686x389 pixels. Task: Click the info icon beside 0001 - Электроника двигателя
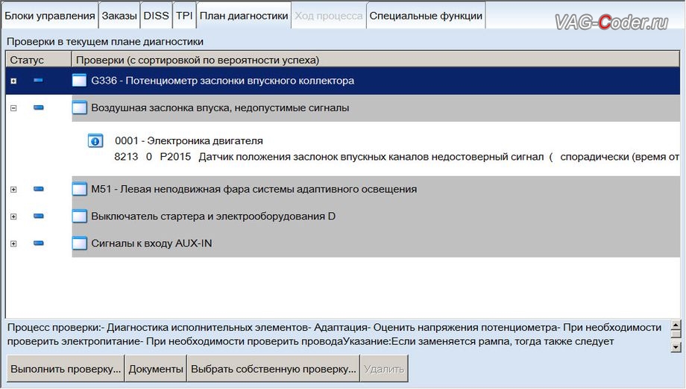(x=95, y=141)
